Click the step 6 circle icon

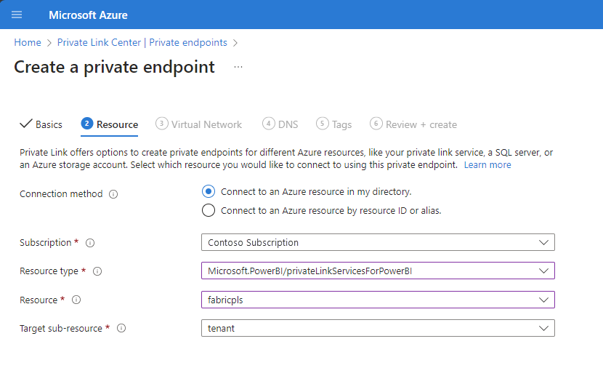(376, 123)
